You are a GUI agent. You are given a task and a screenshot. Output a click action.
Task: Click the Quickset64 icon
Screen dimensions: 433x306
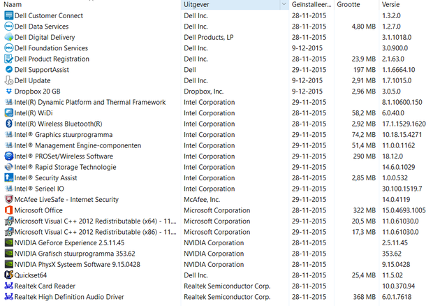pos(8,275)
